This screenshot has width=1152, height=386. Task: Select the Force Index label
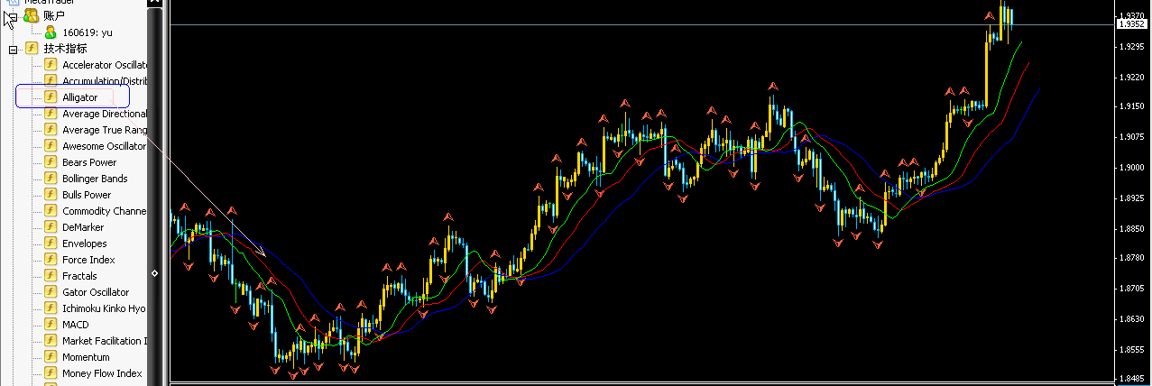coord(88,260)
